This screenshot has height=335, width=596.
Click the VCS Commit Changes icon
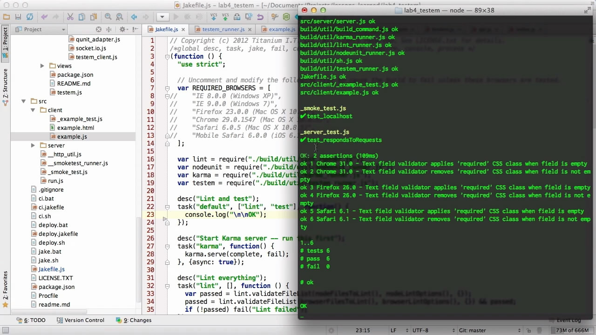225,17
